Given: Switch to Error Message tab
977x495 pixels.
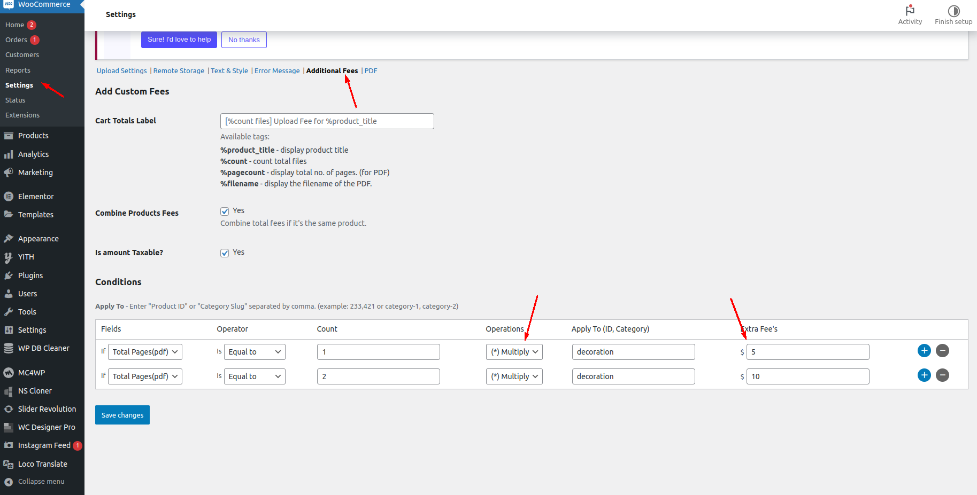Looking at the screenshot, I should click(277, 71).
